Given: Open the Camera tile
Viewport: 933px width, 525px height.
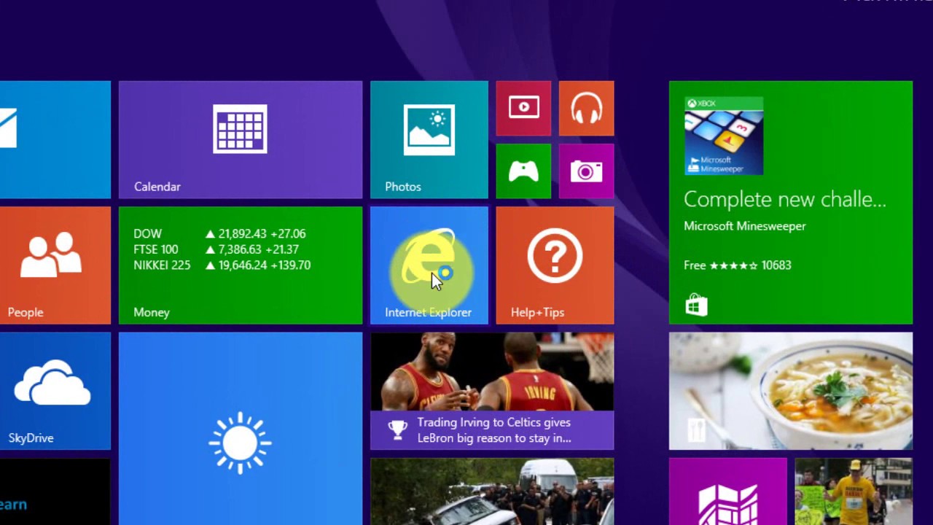Looking at the screenshot, I should (586, 171).
